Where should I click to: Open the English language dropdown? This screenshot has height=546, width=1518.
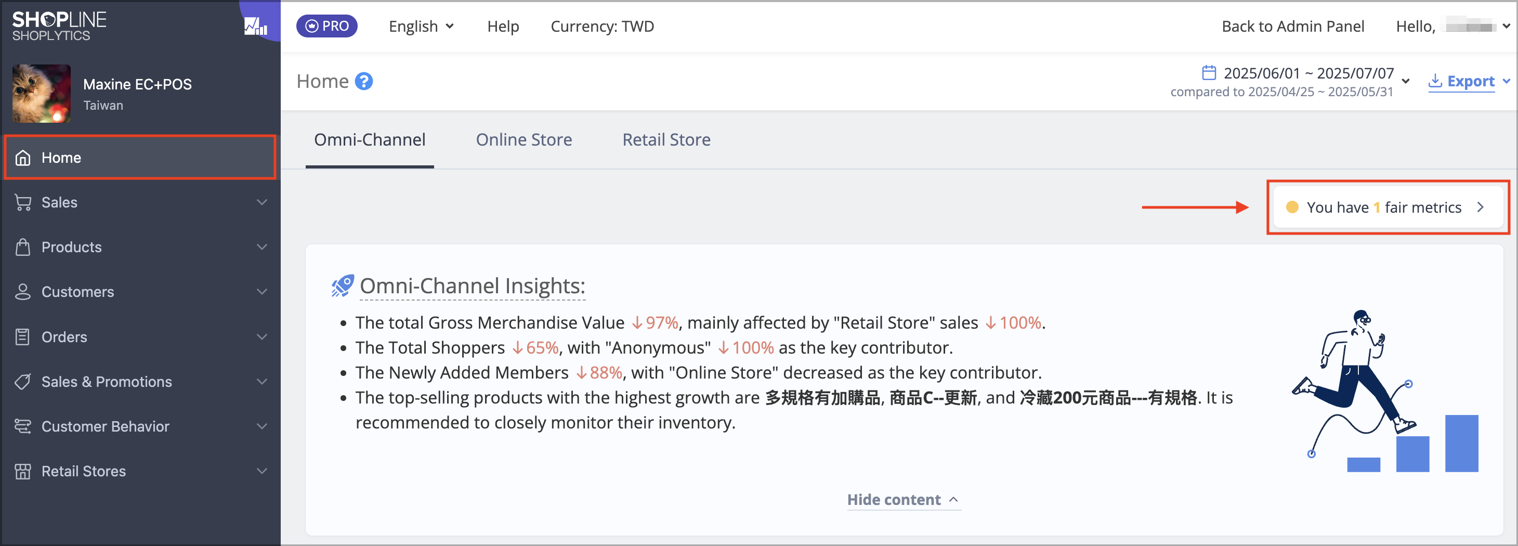421,26
